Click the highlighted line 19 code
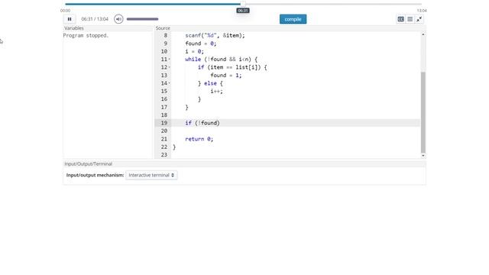 coord(202,123)
